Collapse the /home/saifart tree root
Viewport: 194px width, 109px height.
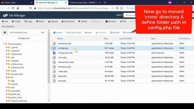[4, 44]
